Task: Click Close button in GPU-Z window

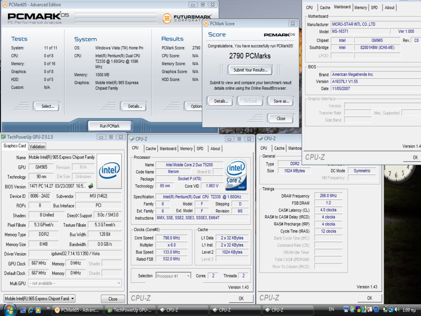Action: 113,299
